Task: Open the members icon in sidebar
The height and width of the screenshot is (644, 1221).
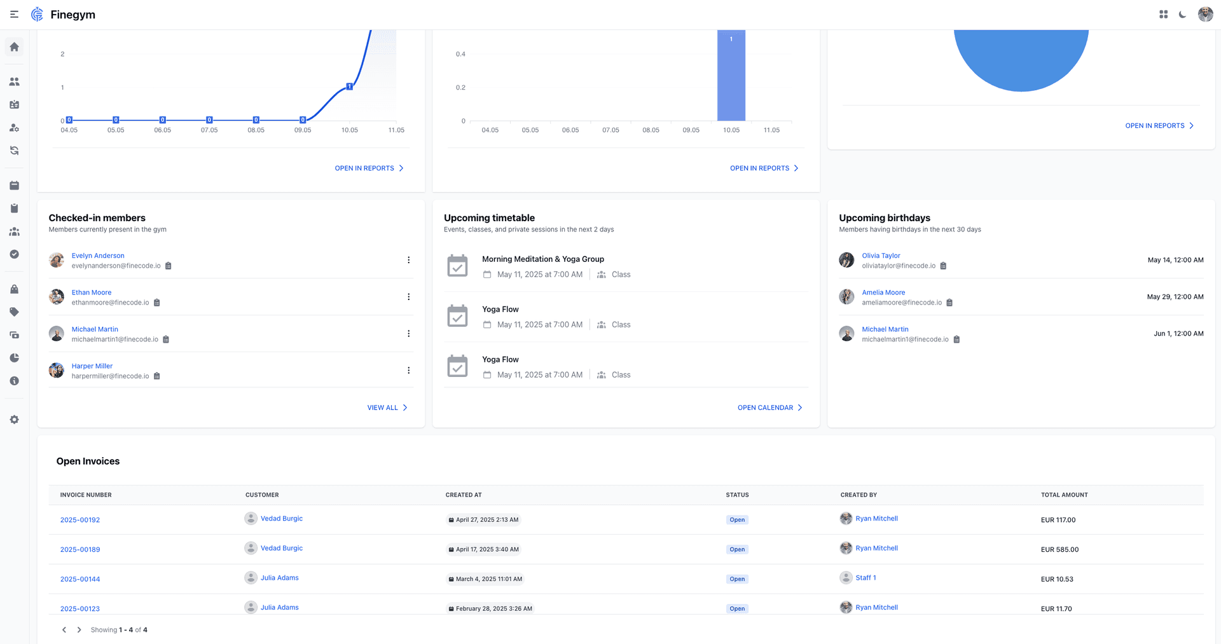Action: pos(14,82)
